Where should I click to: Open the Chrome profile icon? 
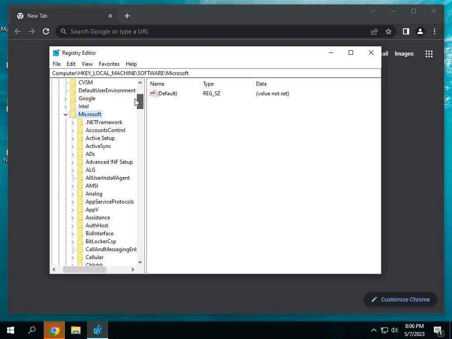click(x=420, y=31)
